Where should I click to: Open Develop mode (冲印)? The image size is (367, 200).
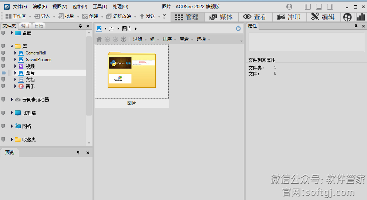(289, 17)
